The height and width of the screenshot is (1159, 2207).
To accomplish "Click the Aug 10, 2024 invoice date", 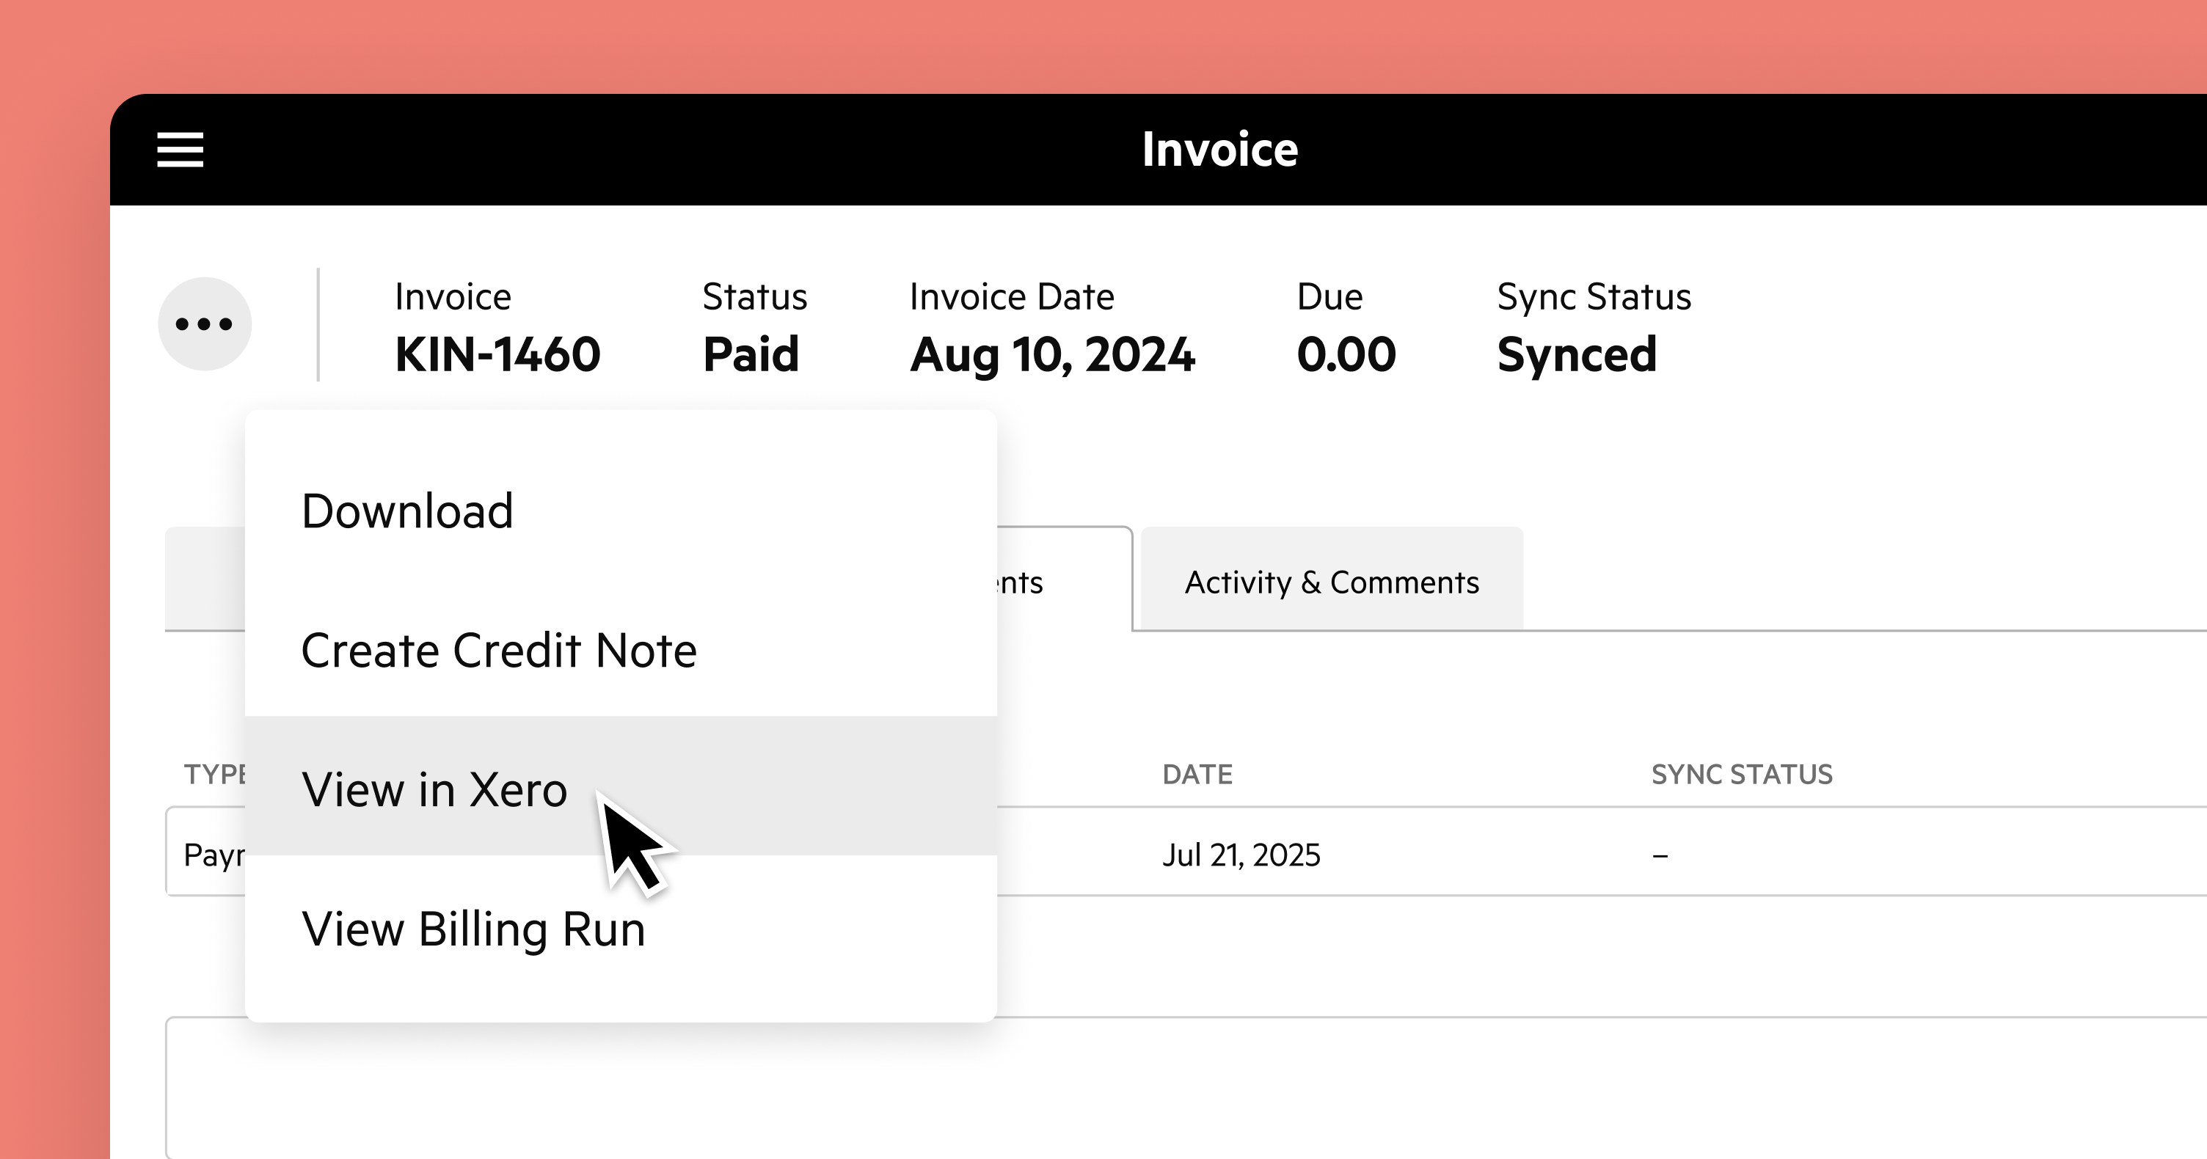I will [x=1052, y=354].
